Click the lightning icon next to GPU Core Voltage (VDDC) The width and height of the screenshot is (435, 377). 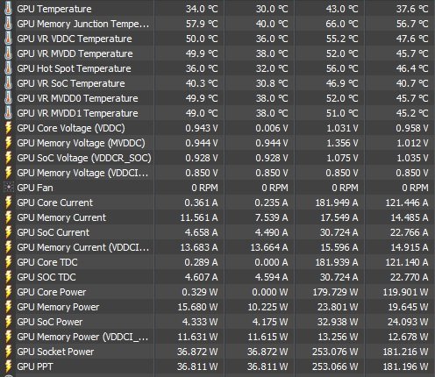pyautogui.click(x=8, y=128)
